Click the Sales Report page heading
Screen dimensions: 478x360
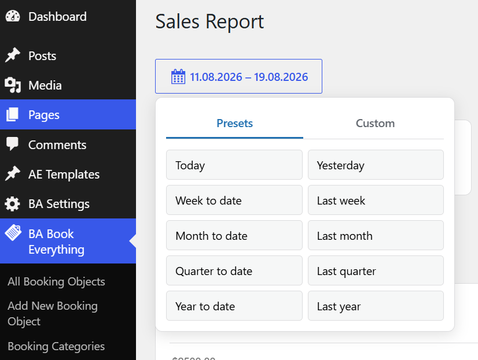[x=209, y=21]
